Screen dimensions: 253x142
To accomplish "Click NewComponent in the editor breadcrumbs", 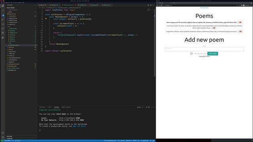I will pos(75,8).
